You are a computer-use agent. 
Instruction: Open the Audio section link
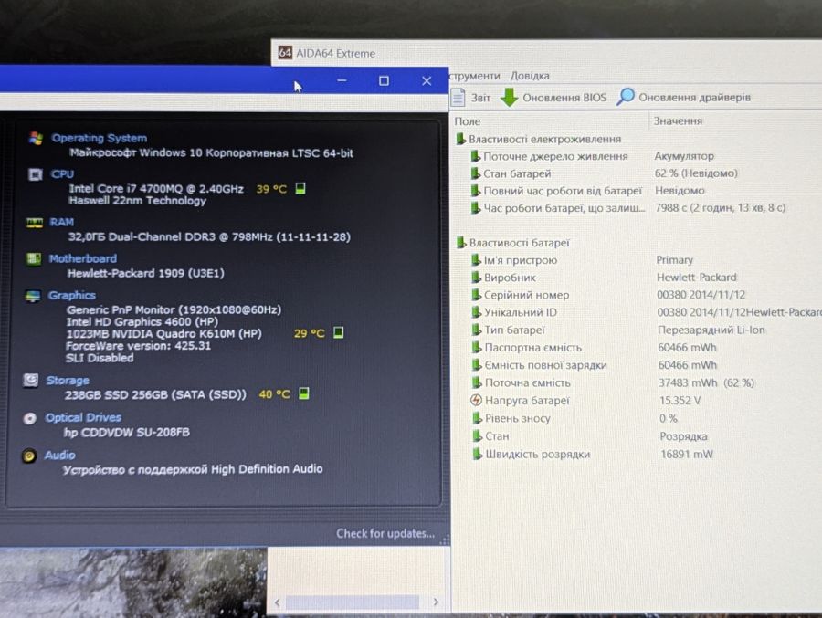click(x=59, y=455)
